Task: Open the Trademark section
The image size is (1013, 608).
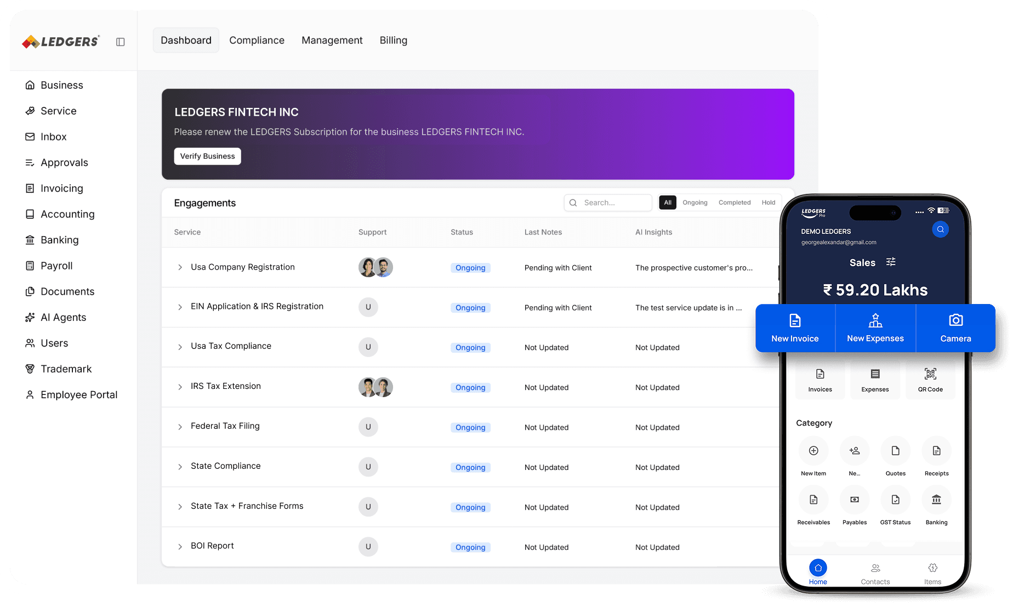Action: click(59, 368)
